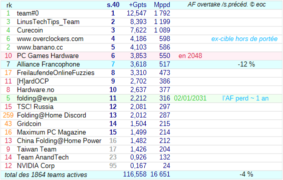This screenshot has width=283, height=180.
Task: Select the PC Games Hardware row
Action: (x=141, y=55)
